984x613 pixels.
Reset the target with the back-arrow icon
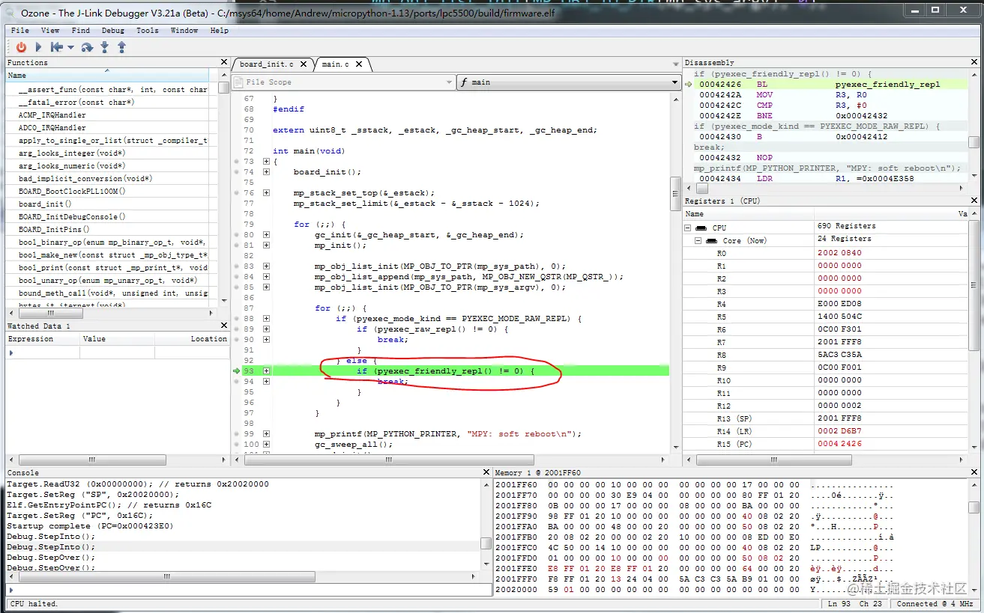[57, 46]
